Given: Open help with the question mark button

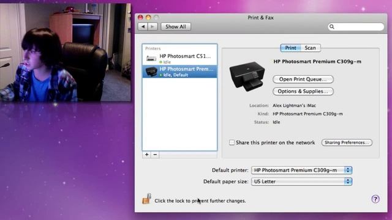Looking at the screenshot, I should coord(375,199).
